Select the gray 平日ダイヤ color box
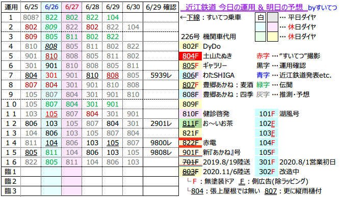The image size is (340, 197). 272,17
